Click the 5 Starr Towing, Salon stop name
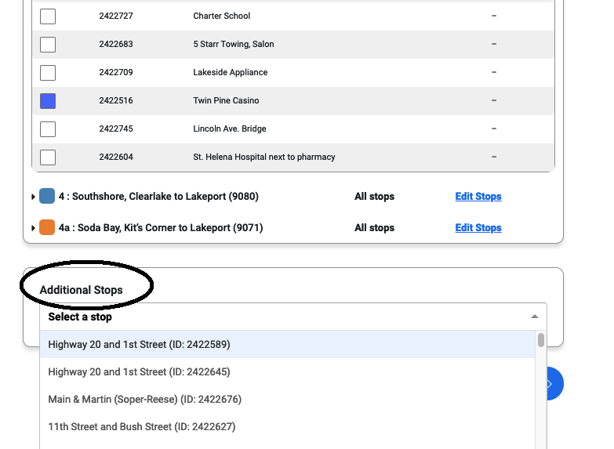 tap(234, 44)
